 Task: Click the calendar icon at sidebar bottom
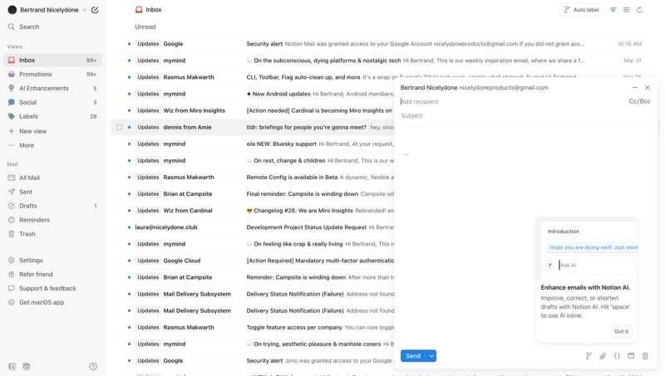pos(27,366)
